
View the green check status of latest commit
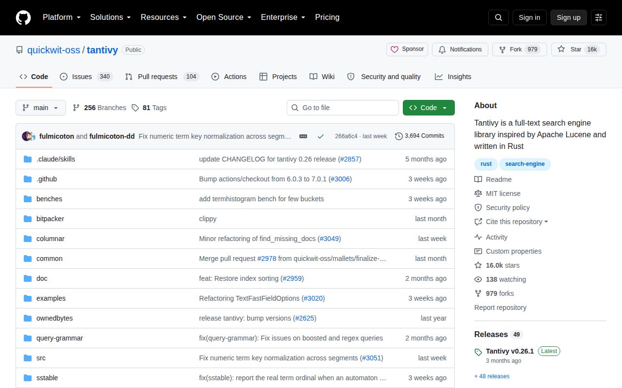pyautogui.click(x=321, y=136)
